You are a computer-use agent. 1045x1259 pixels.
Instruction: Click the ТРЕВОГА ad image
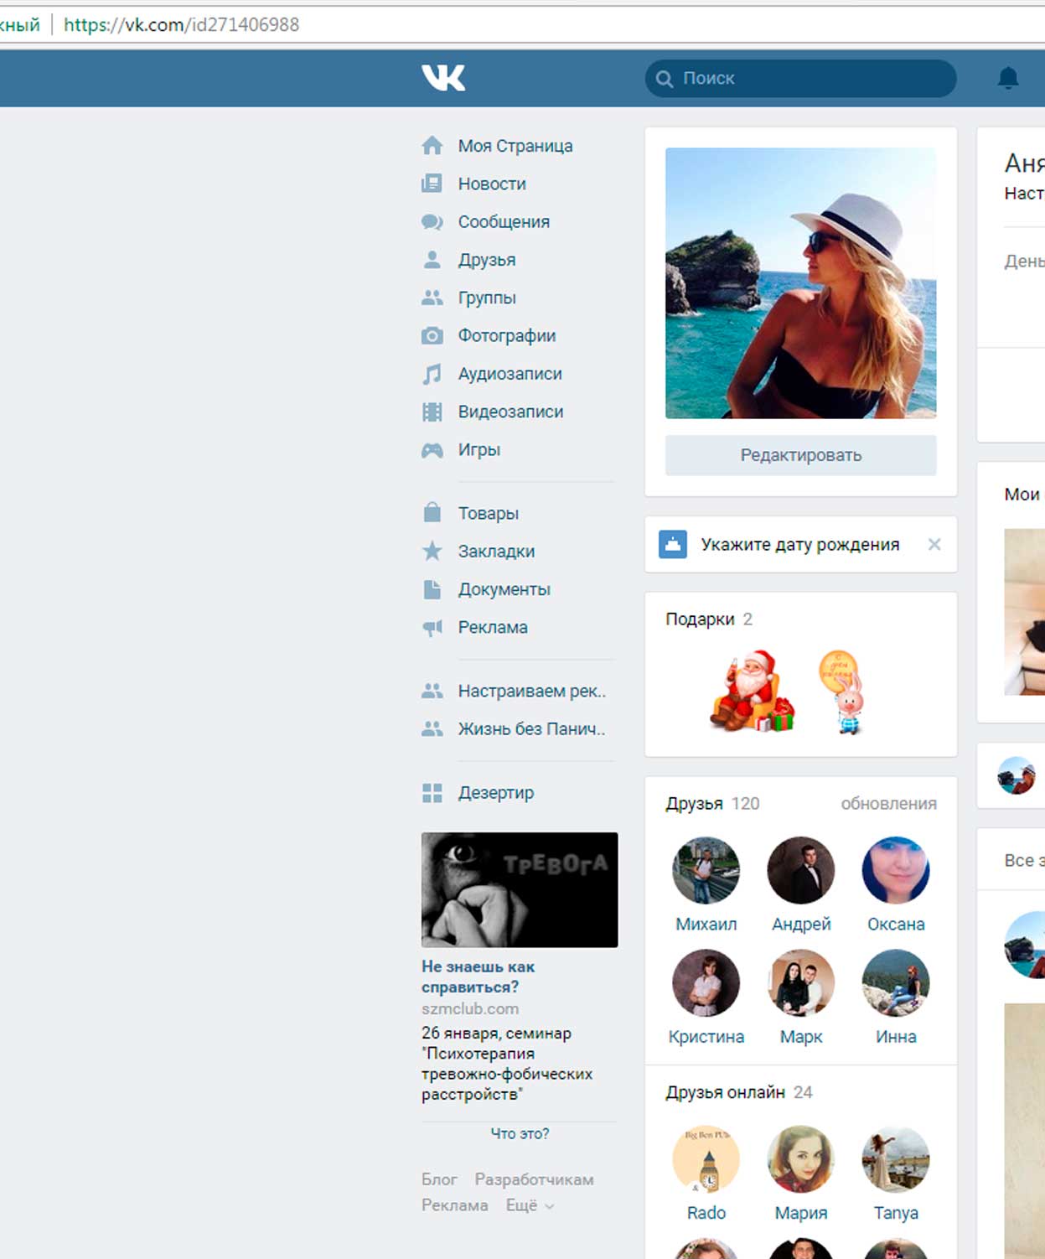[x=520, y=889]
